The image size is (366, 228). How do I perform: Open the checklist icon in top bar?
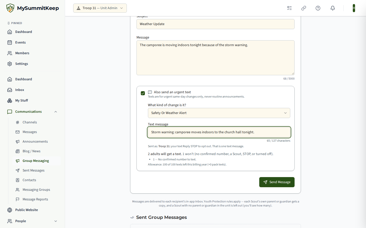click(289, 8)
